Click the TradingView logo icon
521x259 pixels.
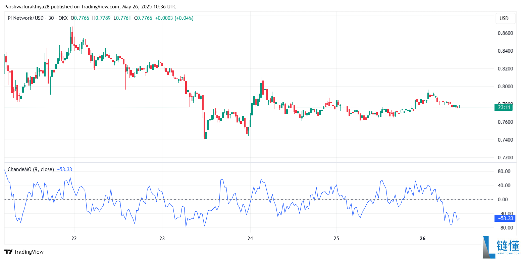(x=8, y=252)
